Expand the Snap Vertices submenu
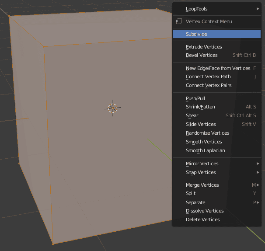 click(217, 172)
